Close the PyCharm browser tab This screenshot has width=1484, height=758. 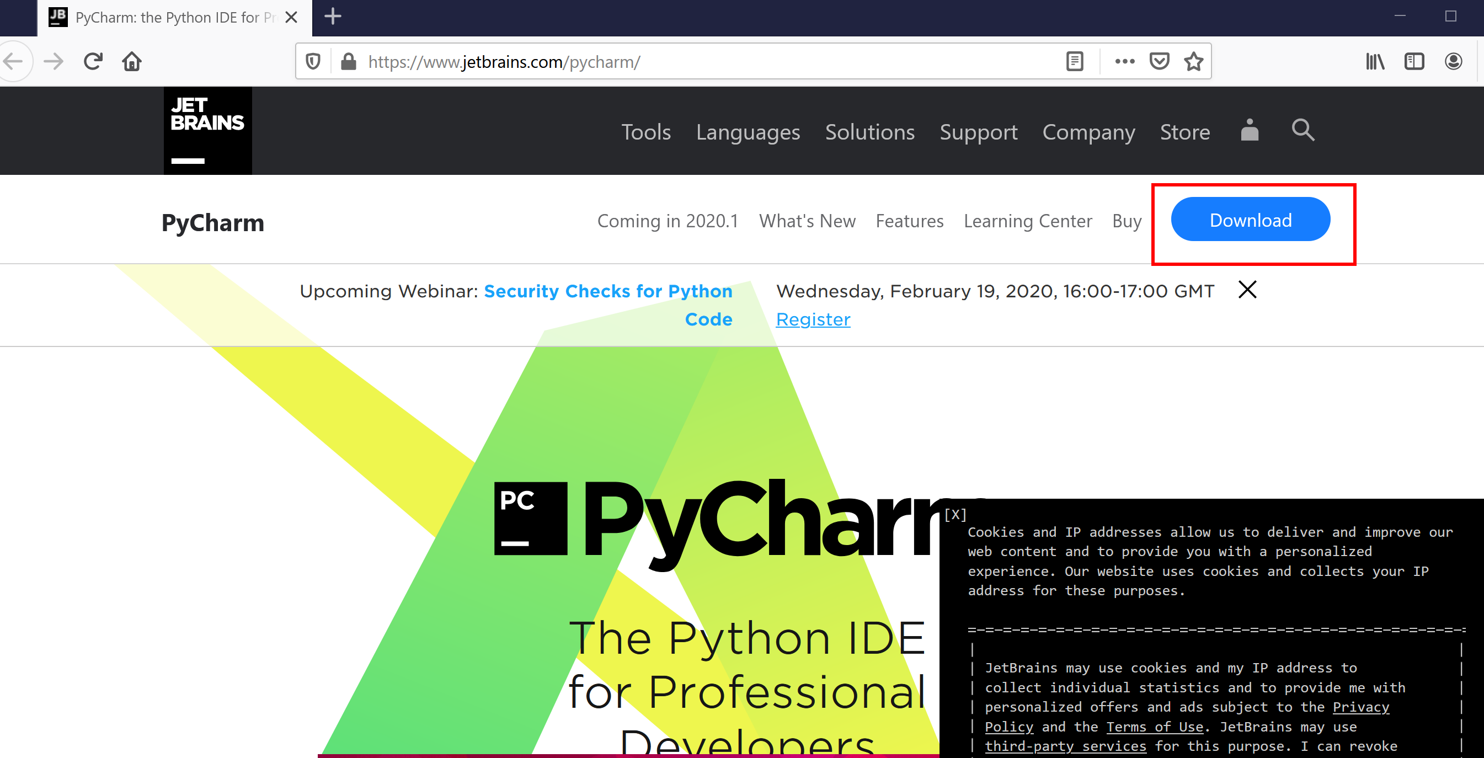(x=291, y=17)
